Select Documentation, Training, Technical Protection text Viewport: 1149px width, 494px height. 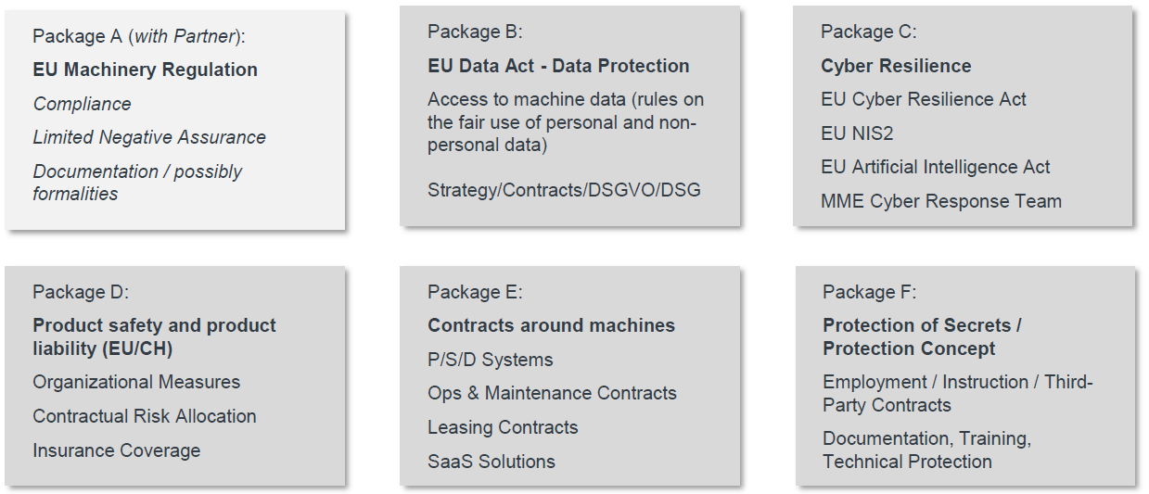pos(926,450)
